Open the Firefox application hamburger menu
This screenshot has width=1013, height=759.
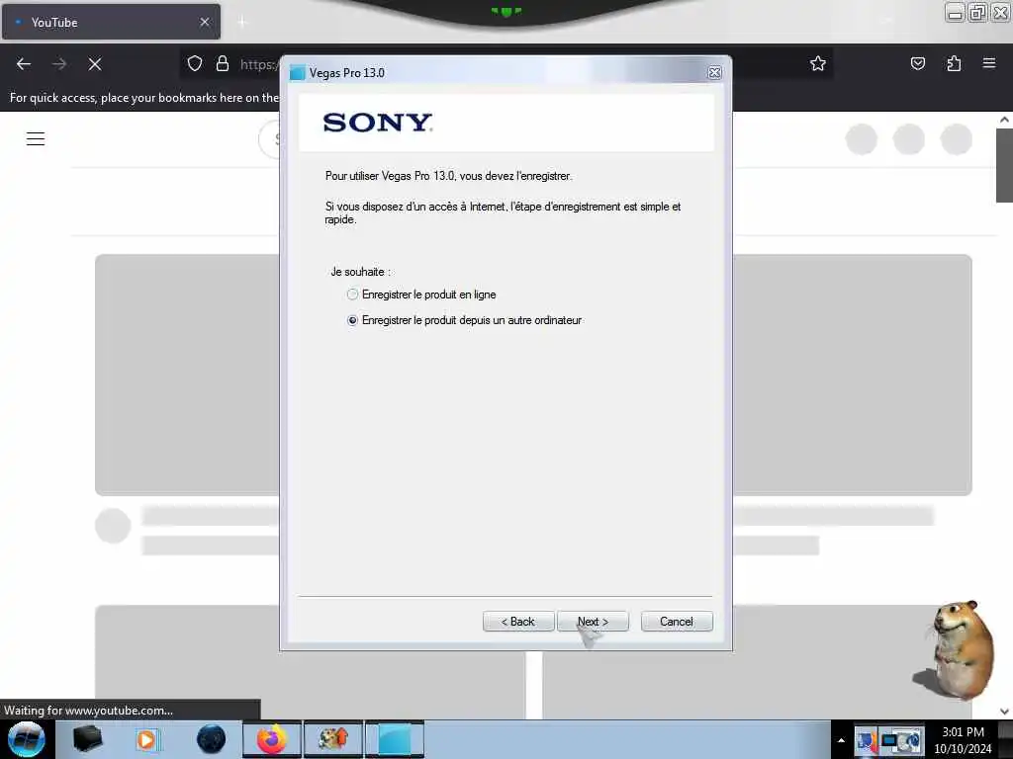point(989,63)
